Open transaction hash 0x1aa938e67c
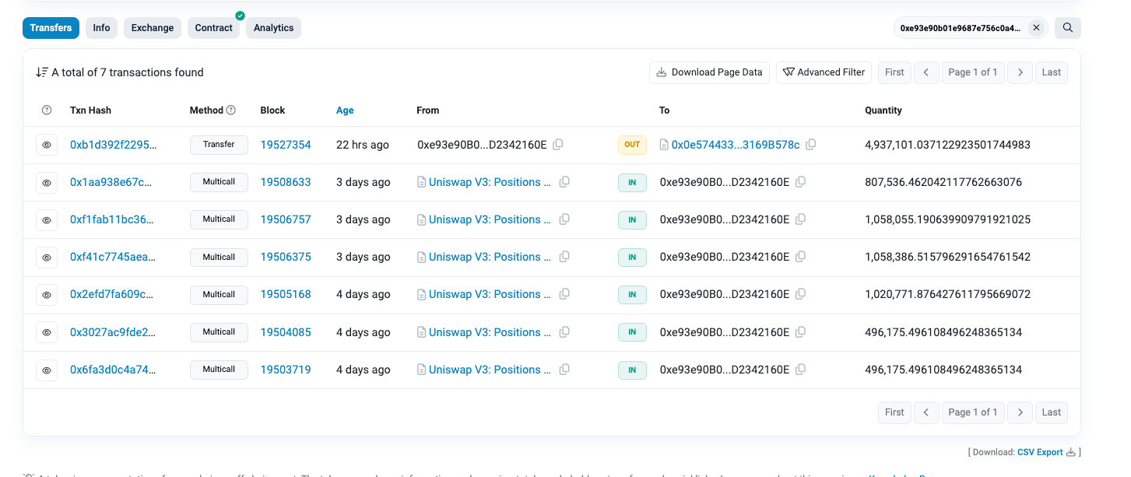Viewport: 1131px width, 477px height. click(111, 182)
